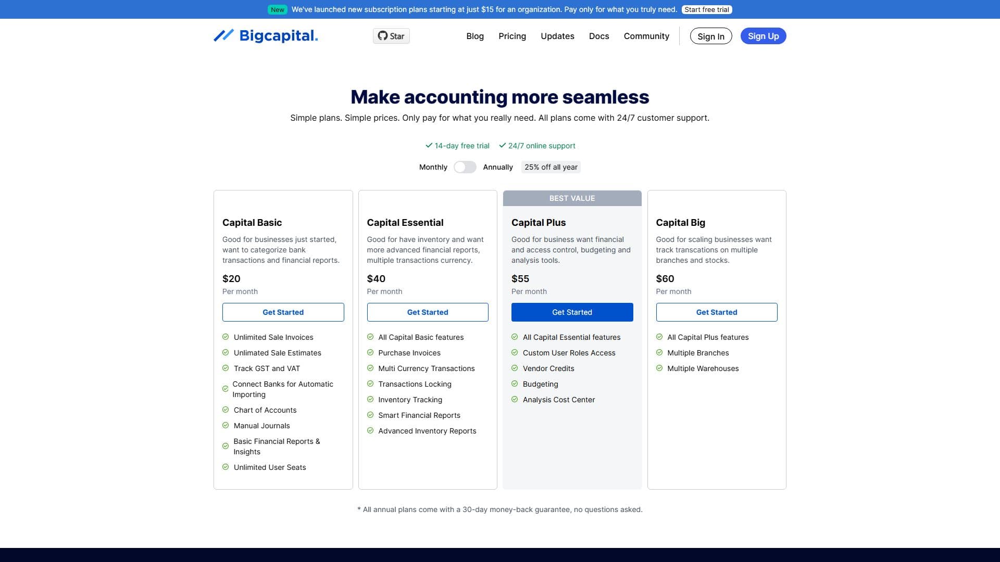Get Started with Capital Plus

pyautogui.click(x=572, y=312)
